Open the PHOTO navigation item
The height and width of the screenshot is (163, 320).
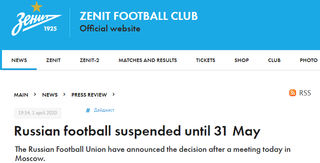coord(308,60)
